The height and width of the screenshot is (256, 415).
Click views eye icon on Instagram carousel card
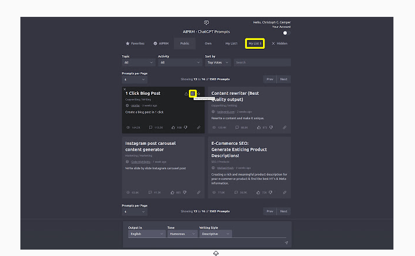tap(128, 193)
